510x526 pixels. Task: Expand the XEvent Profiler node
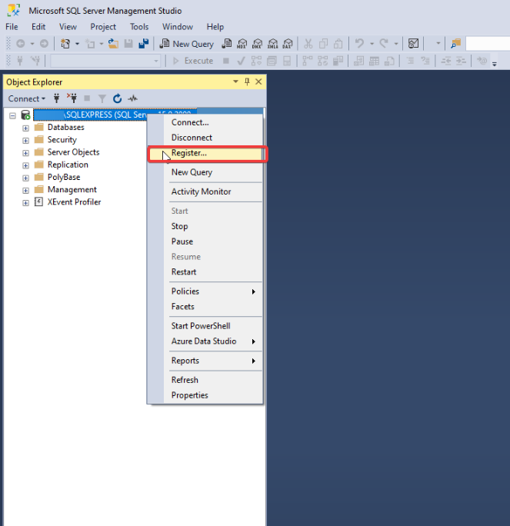(25, 203)
